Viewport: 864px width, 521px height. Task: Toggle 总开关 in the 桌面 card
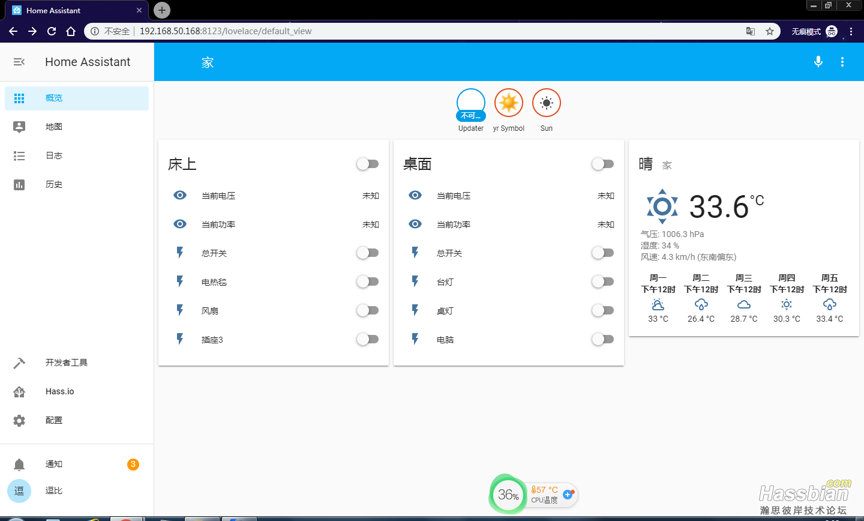[x=603, y=253]
